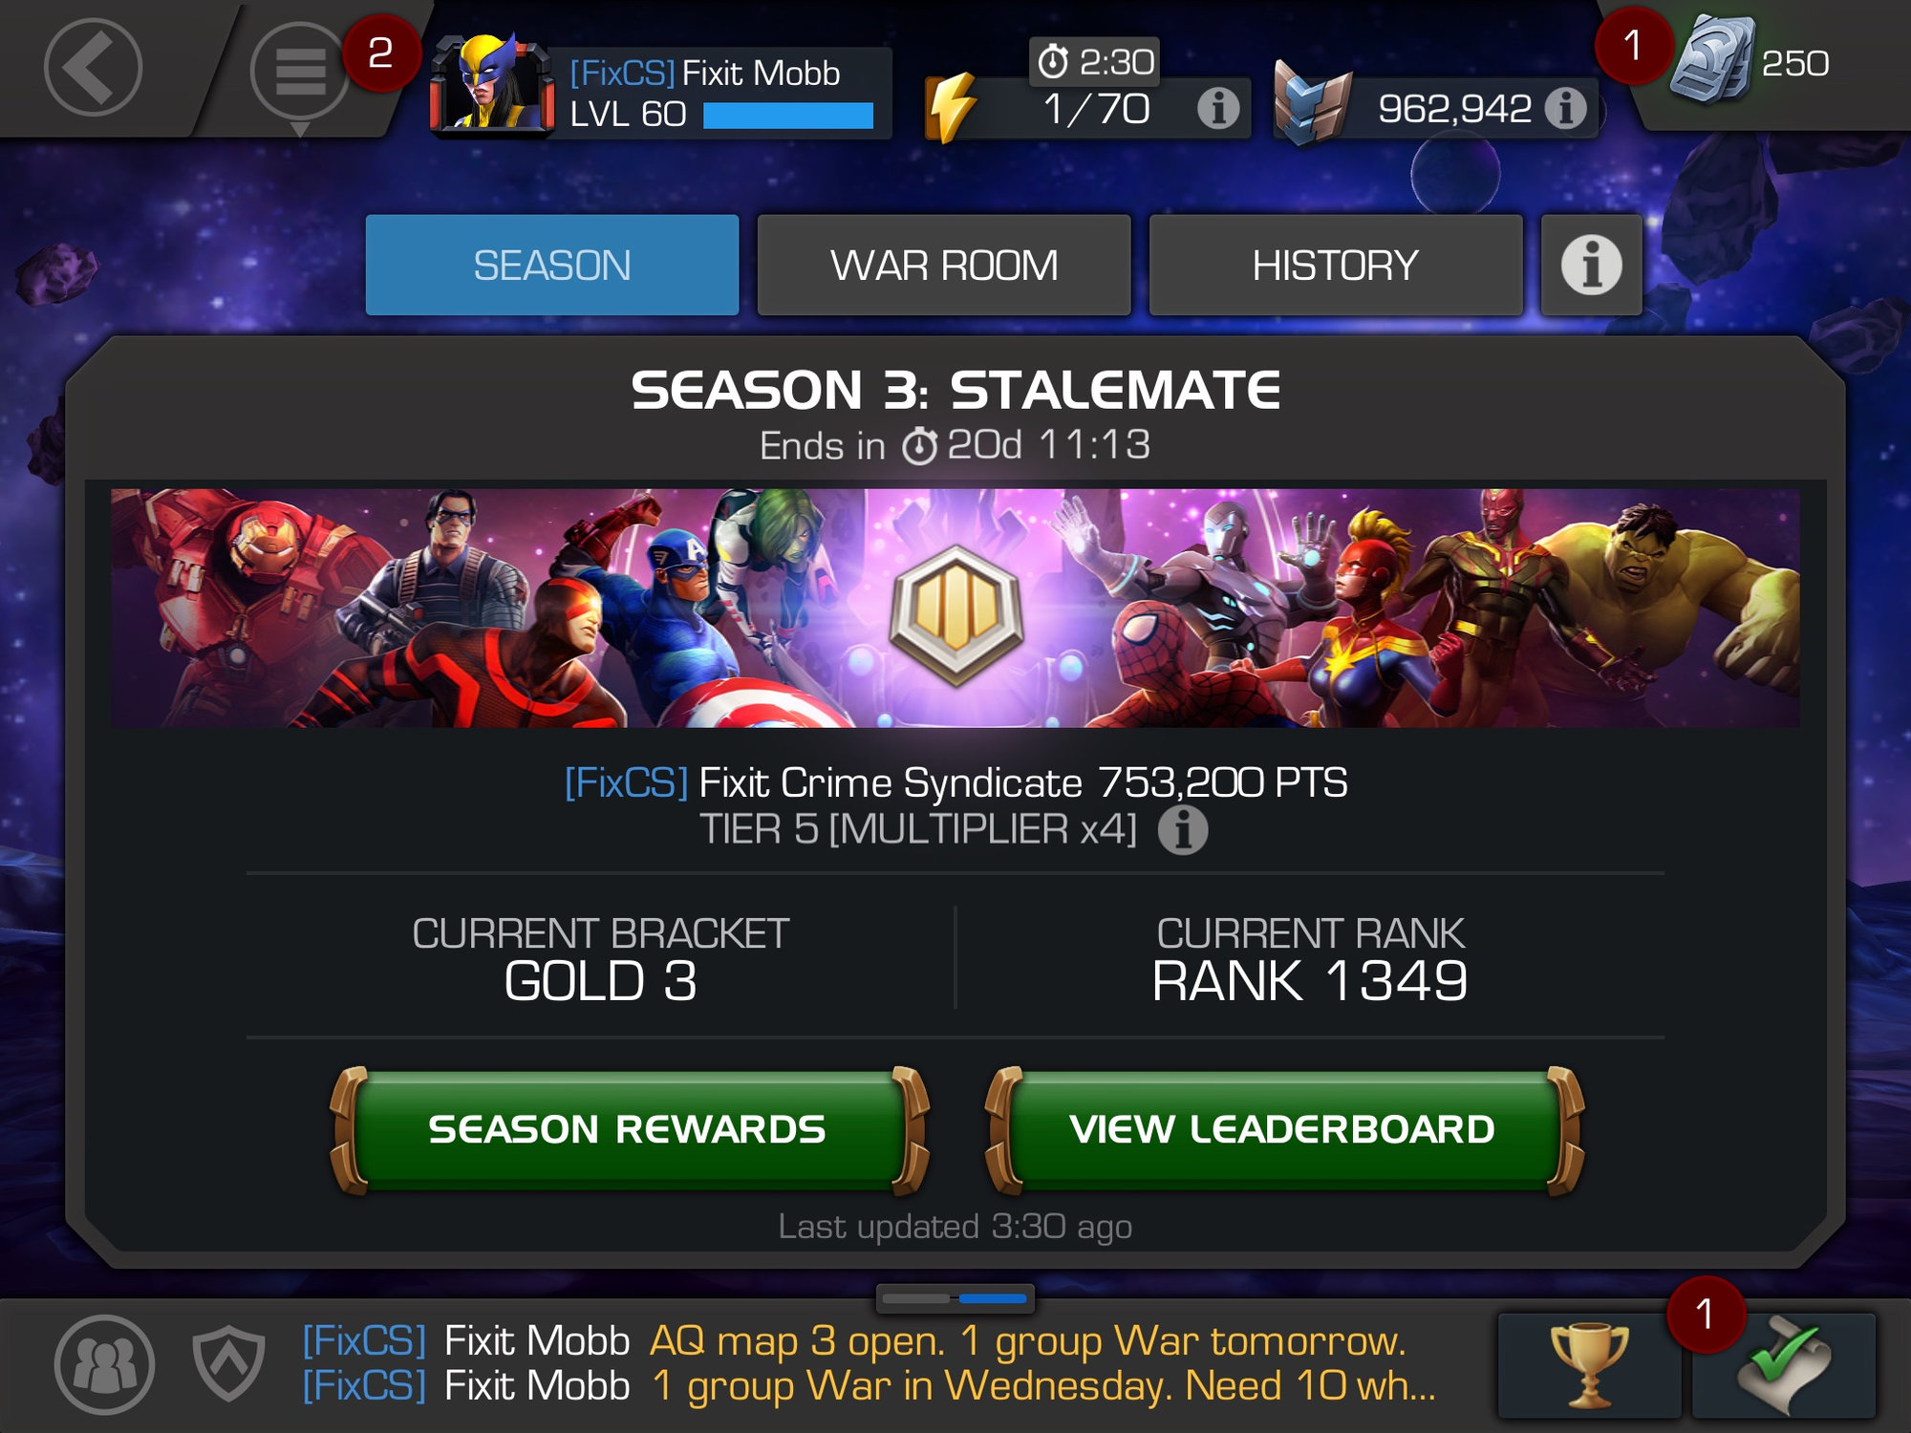Go back using the arrow icon
Image resolution: width=1911 pixels, height=1433 pixels.
pos(94,68)
